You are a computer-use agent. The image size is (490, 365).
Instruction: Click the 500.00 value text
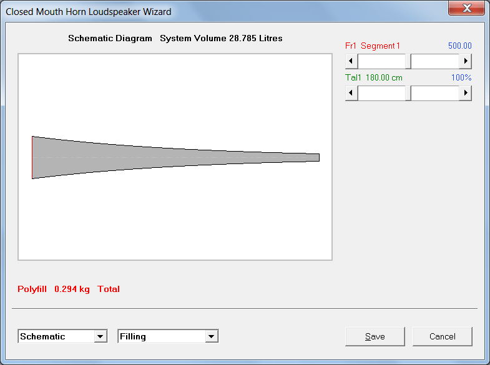point(459,46)
